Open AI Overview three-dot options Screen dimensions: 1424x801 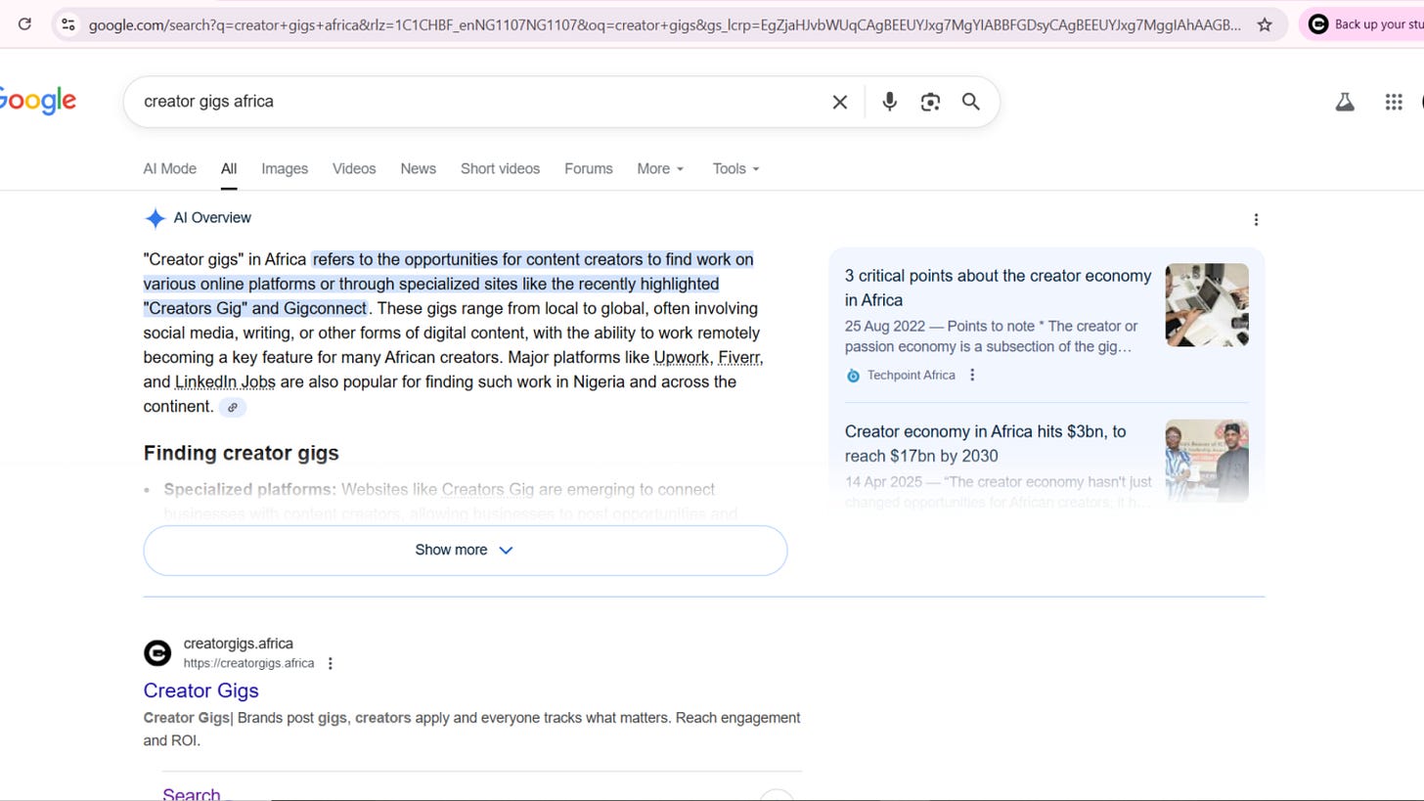click(1256, 219)
